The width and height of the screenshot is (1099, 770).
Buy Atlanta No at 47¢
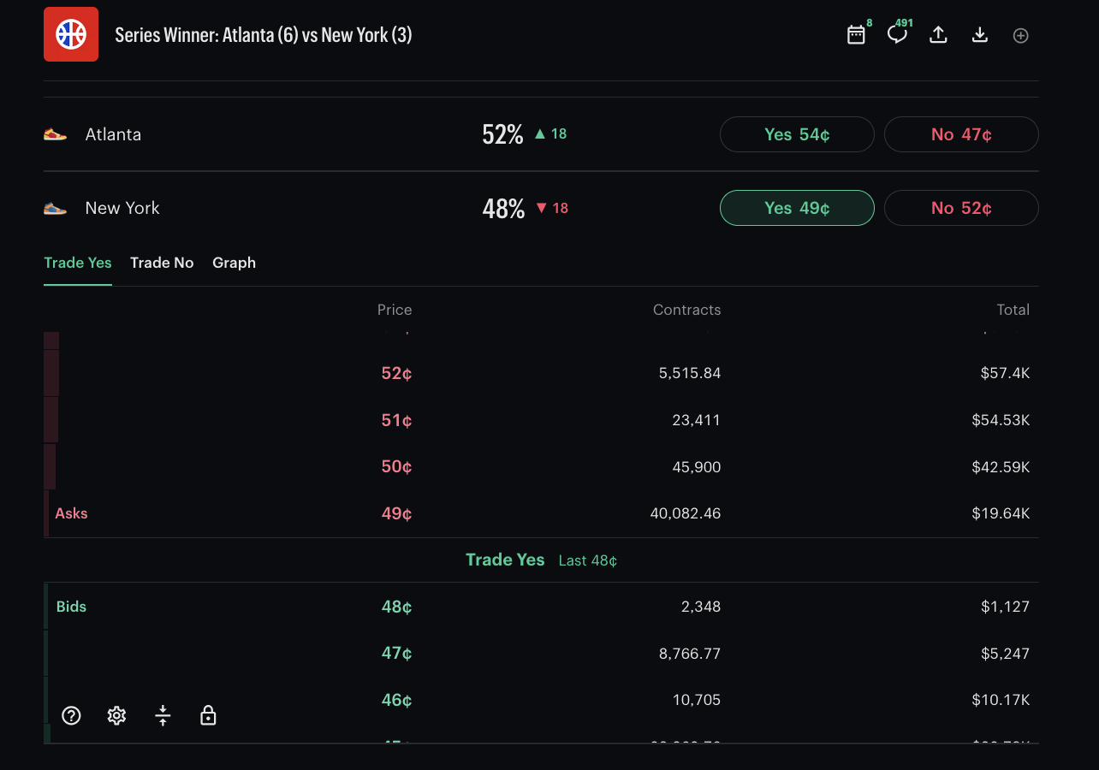(x=961, y=134)
